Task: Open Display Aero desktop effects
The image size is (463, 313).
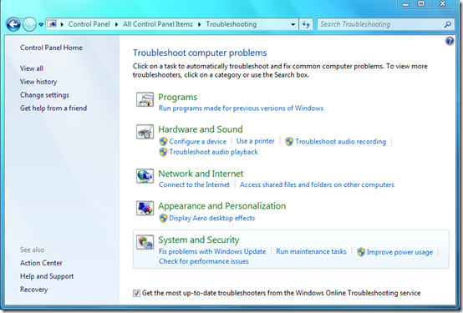Action: [x=212, y=218]
